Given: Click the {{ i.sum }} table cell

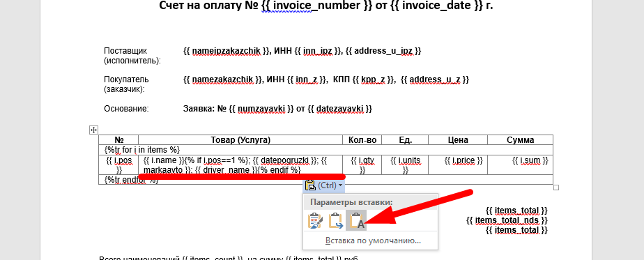Looking at the screenshot, I should pyautogui.click(x=521, y=165).
